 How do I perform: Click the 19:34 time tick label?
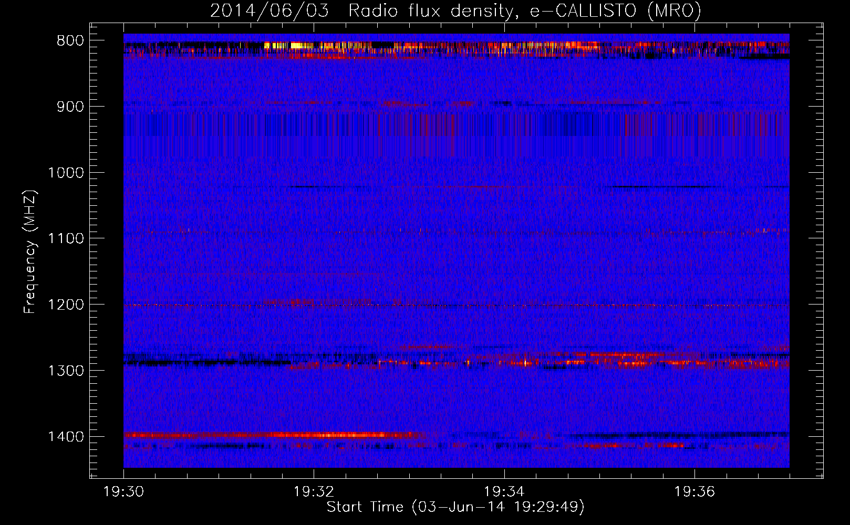coord(504,492)
